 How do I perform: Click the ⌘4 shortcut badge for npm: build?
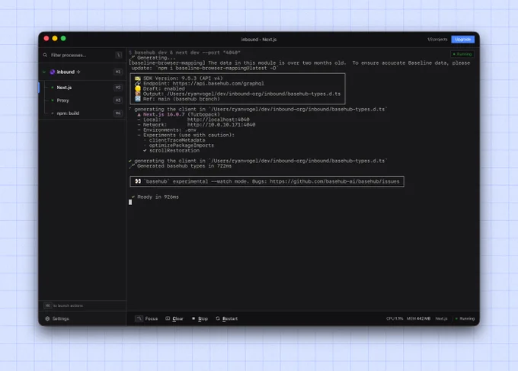(x=118, y=114)
